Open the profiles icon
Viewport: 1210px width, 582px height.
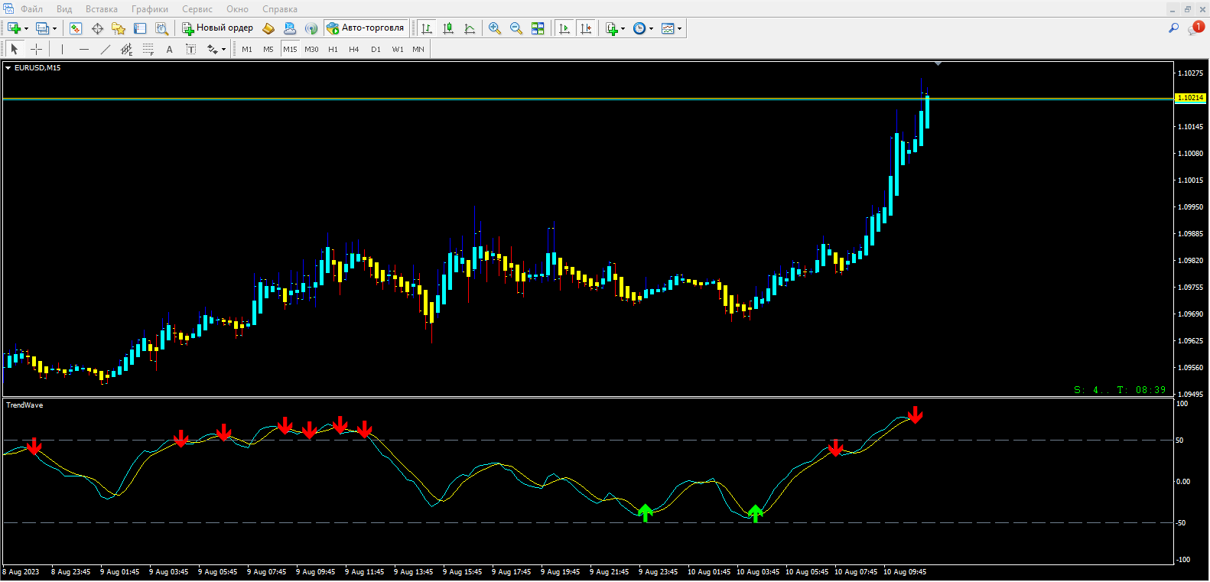(x=43, y=28)
